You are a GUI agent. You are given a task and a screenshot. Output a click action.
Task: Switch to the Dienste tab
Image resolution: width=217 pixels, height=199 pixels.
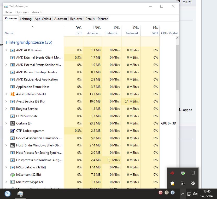tap(103, 19)
